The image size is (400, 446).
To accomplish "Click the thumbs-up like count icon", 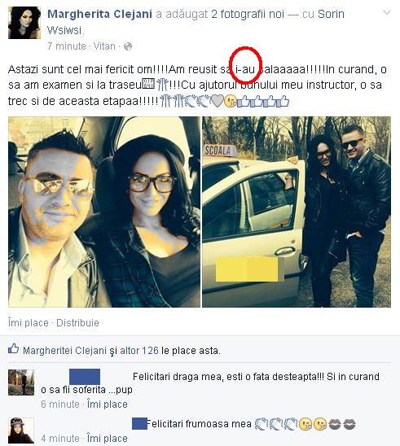I will click(13, 349).
